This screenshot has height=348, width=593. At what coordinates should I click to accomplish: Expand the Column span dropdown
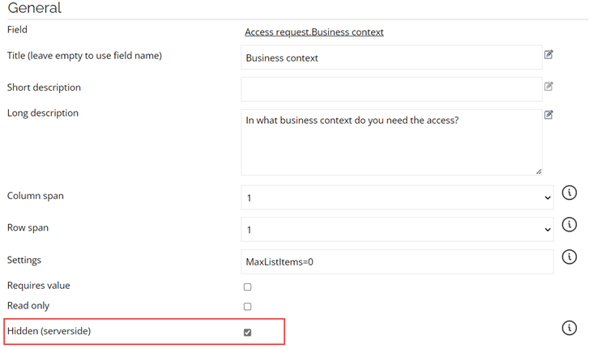(397, 197)
